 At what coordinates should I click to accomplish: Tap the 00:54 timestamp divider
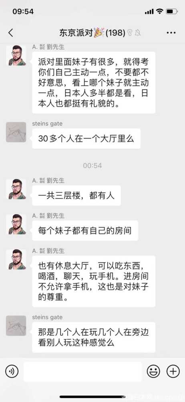point(92,166)
